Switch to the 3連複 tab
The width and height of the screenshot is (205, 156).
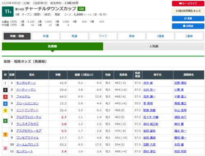(160, 36)
